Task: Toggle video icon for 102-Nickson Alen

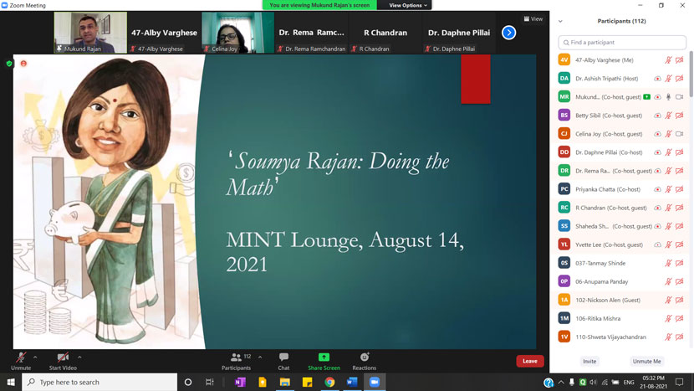Action: pyautogui.click(x=680, y=300)
